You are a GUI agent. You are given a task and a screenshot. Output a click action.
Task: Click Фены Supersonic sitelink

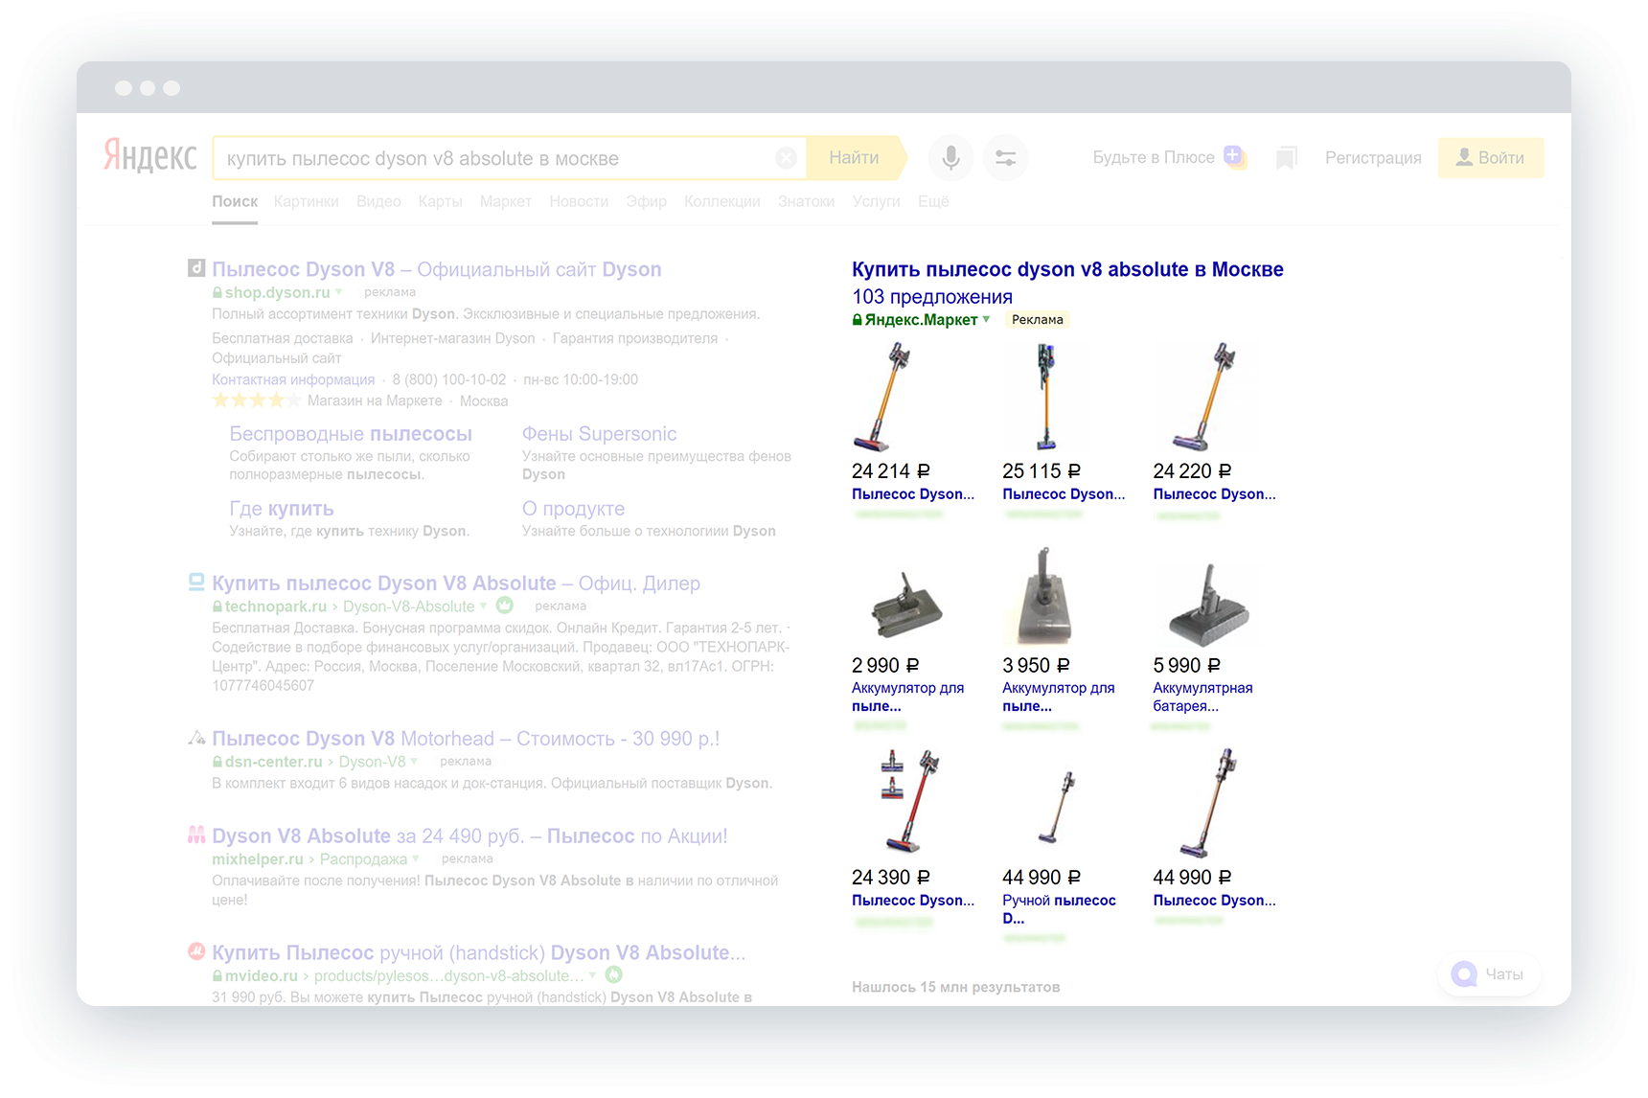click(599, 434)
